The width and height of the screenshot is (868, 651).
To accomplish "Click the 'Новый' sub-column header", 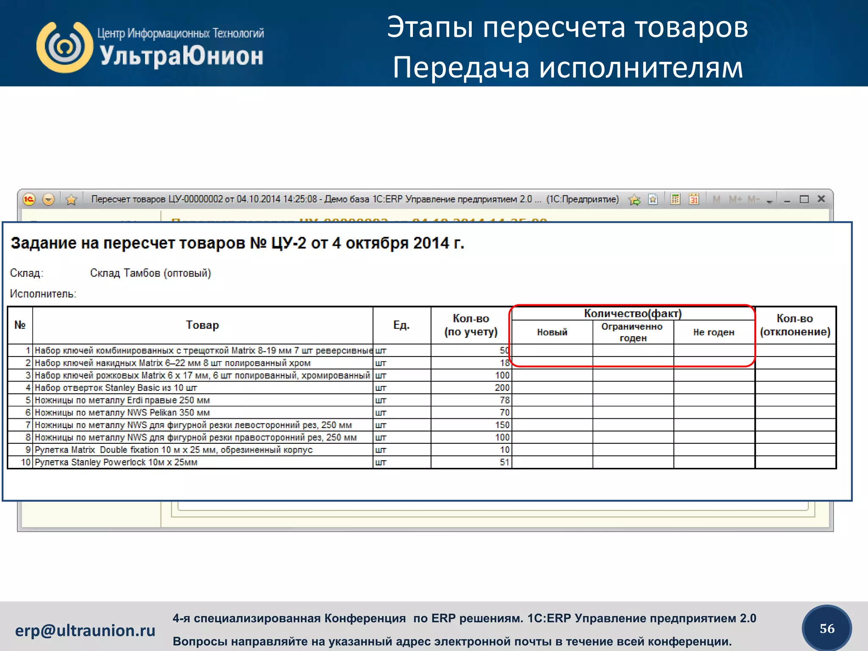I will pyautogui.click(x=552, y=332).
